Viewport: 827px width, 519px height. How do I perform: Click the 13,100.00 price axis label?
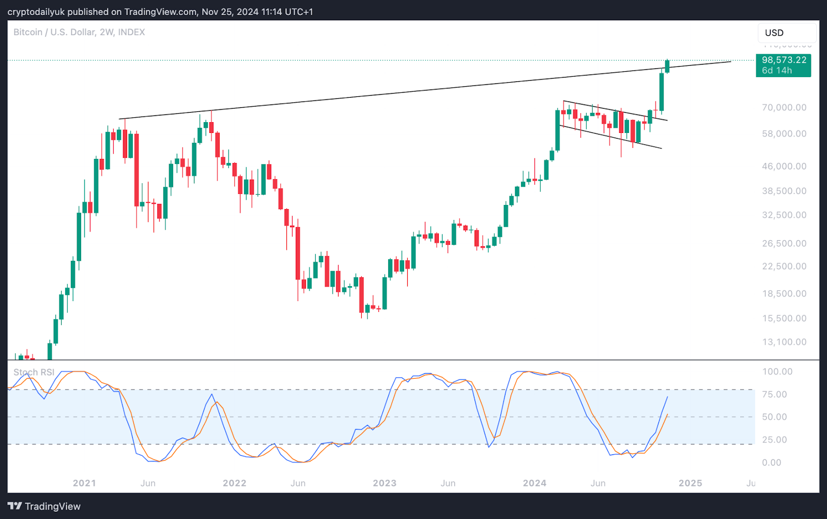(784, 342)
